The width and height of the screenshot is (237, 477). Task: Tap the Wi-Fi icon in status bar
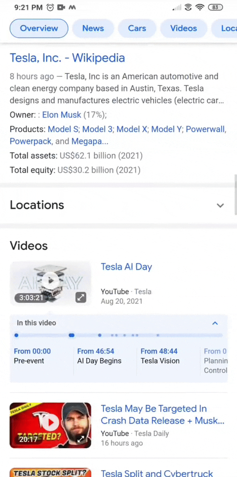point(200,7)
